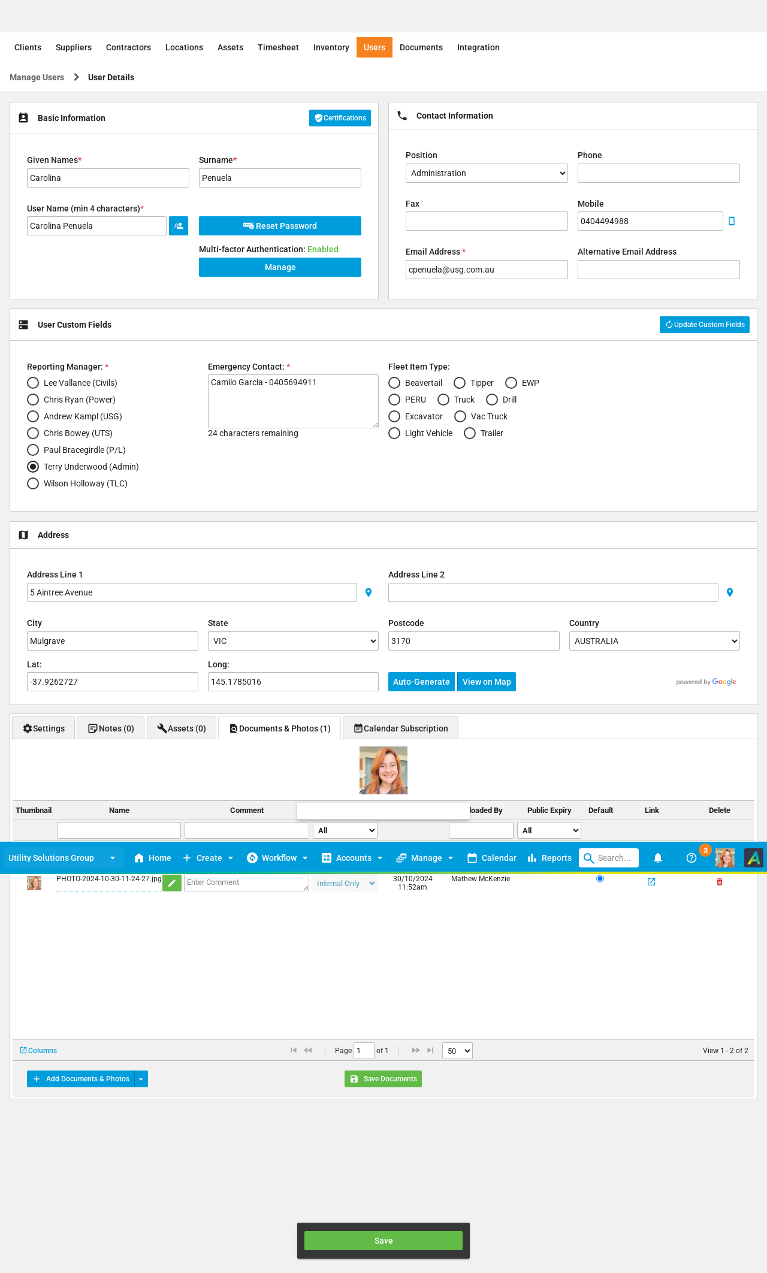Click the help question mark icon
The image size is (767, 1273).
click(691, 858)
